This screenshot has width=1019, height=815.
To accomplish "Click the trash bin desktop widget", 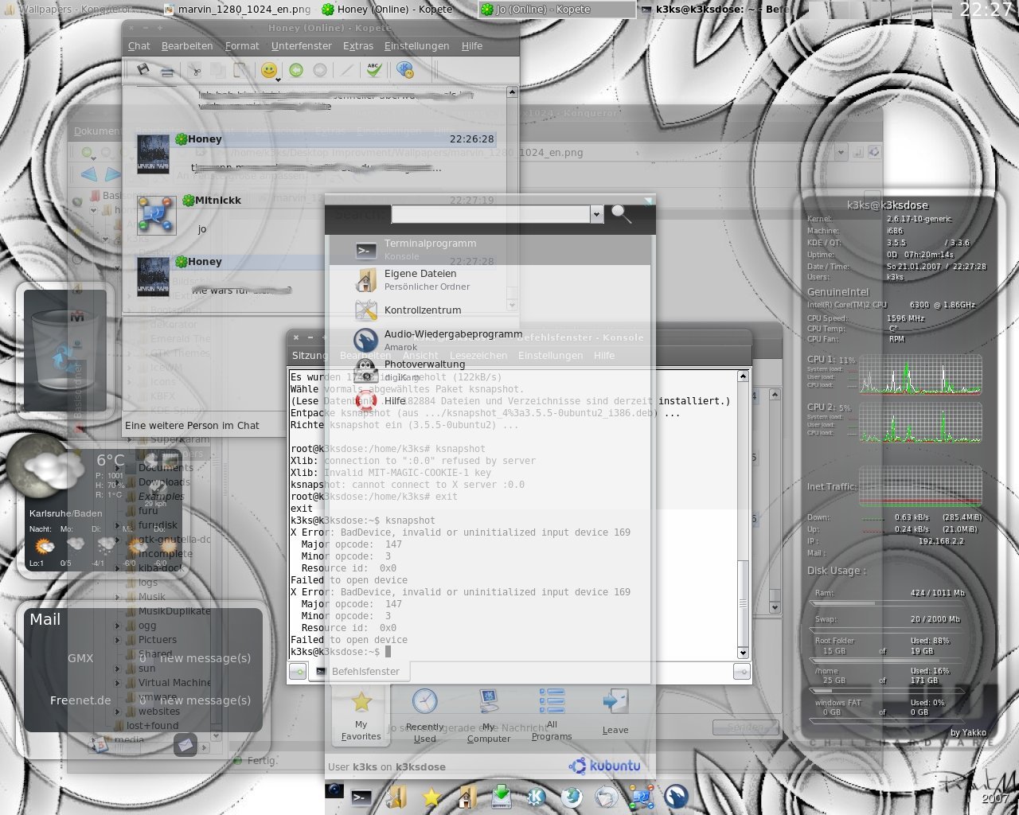I will (65, 350).
